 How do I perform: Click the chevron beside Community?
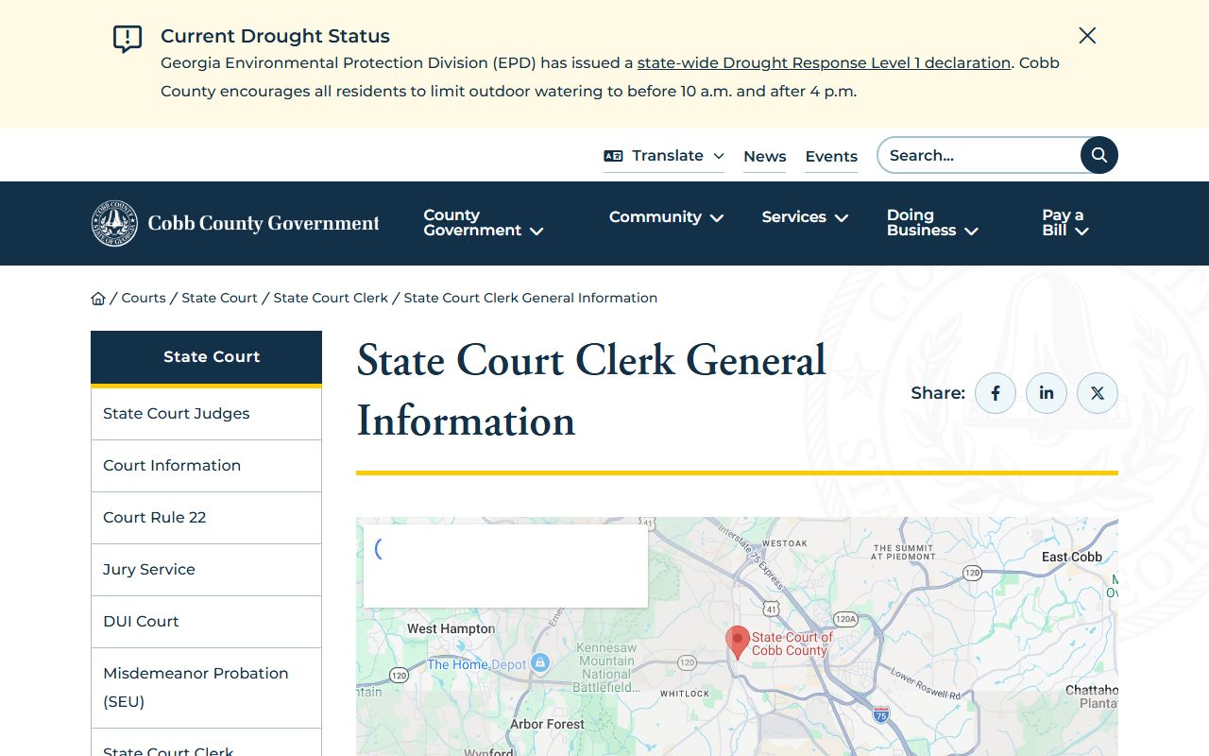coord(717,218)
